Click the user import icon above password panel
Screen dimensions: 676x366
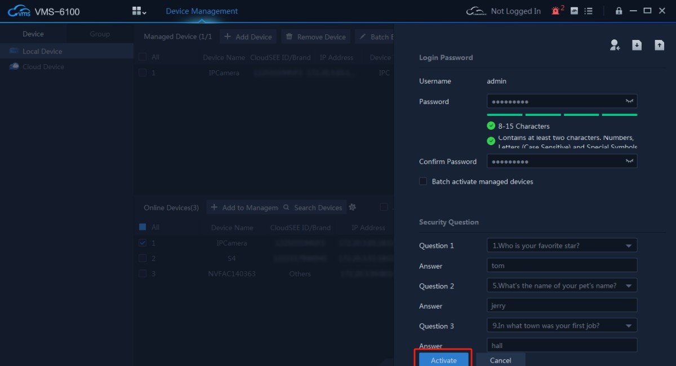615,46
